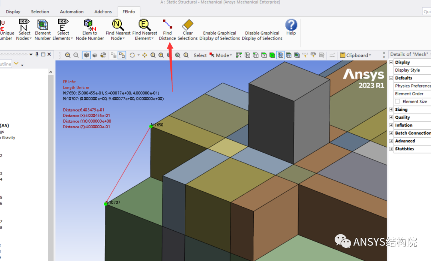Choose the Element selection filter
431x261 pixels.
[x=297, y=55]
